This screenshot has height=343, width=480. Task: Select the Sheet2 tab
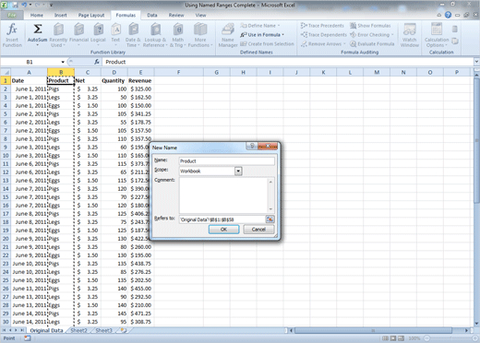(79, 330)
